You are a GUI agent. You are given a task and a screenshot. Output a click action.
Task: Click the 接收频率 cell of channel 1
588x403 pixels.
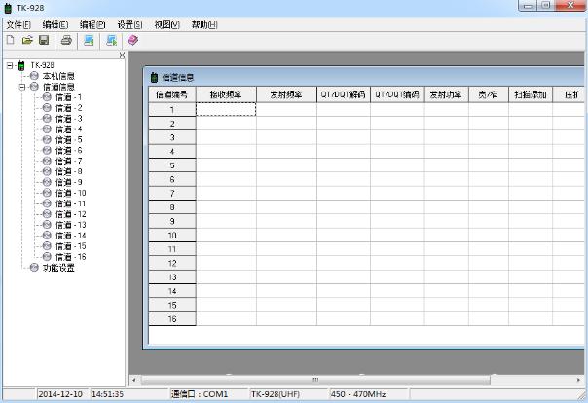point(226,110)
